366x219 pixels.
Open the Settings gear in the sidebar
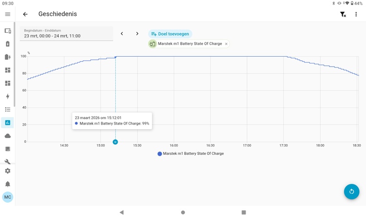(x=8, y=171)
